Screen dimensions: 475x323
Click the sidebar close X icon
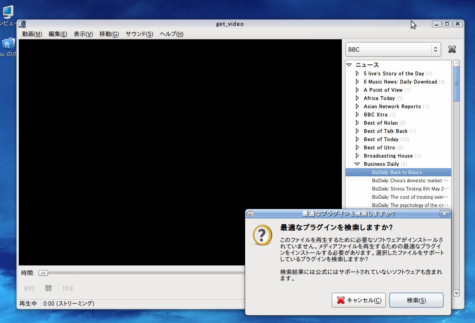[x=452, y=49]
